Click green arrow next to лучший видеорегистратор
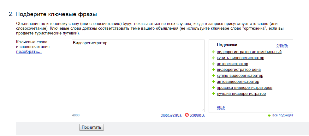Viewport: 309px width, 136px height. point(213,94)
